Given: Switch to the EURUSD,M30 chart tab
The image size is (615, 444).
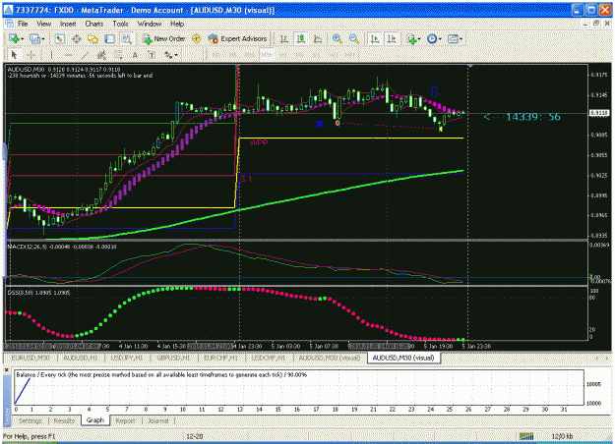Looking at the screenshot, I should [31, 358].
